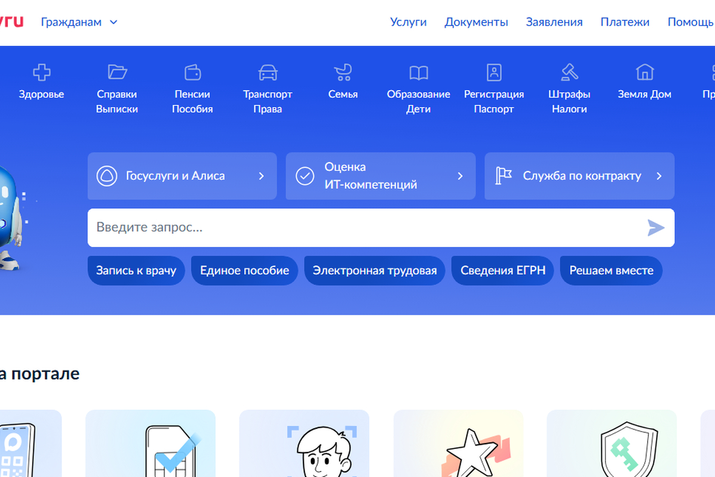Open the card with the star illustration
This screenshot has height=477, width=715.
click(458, 443)
